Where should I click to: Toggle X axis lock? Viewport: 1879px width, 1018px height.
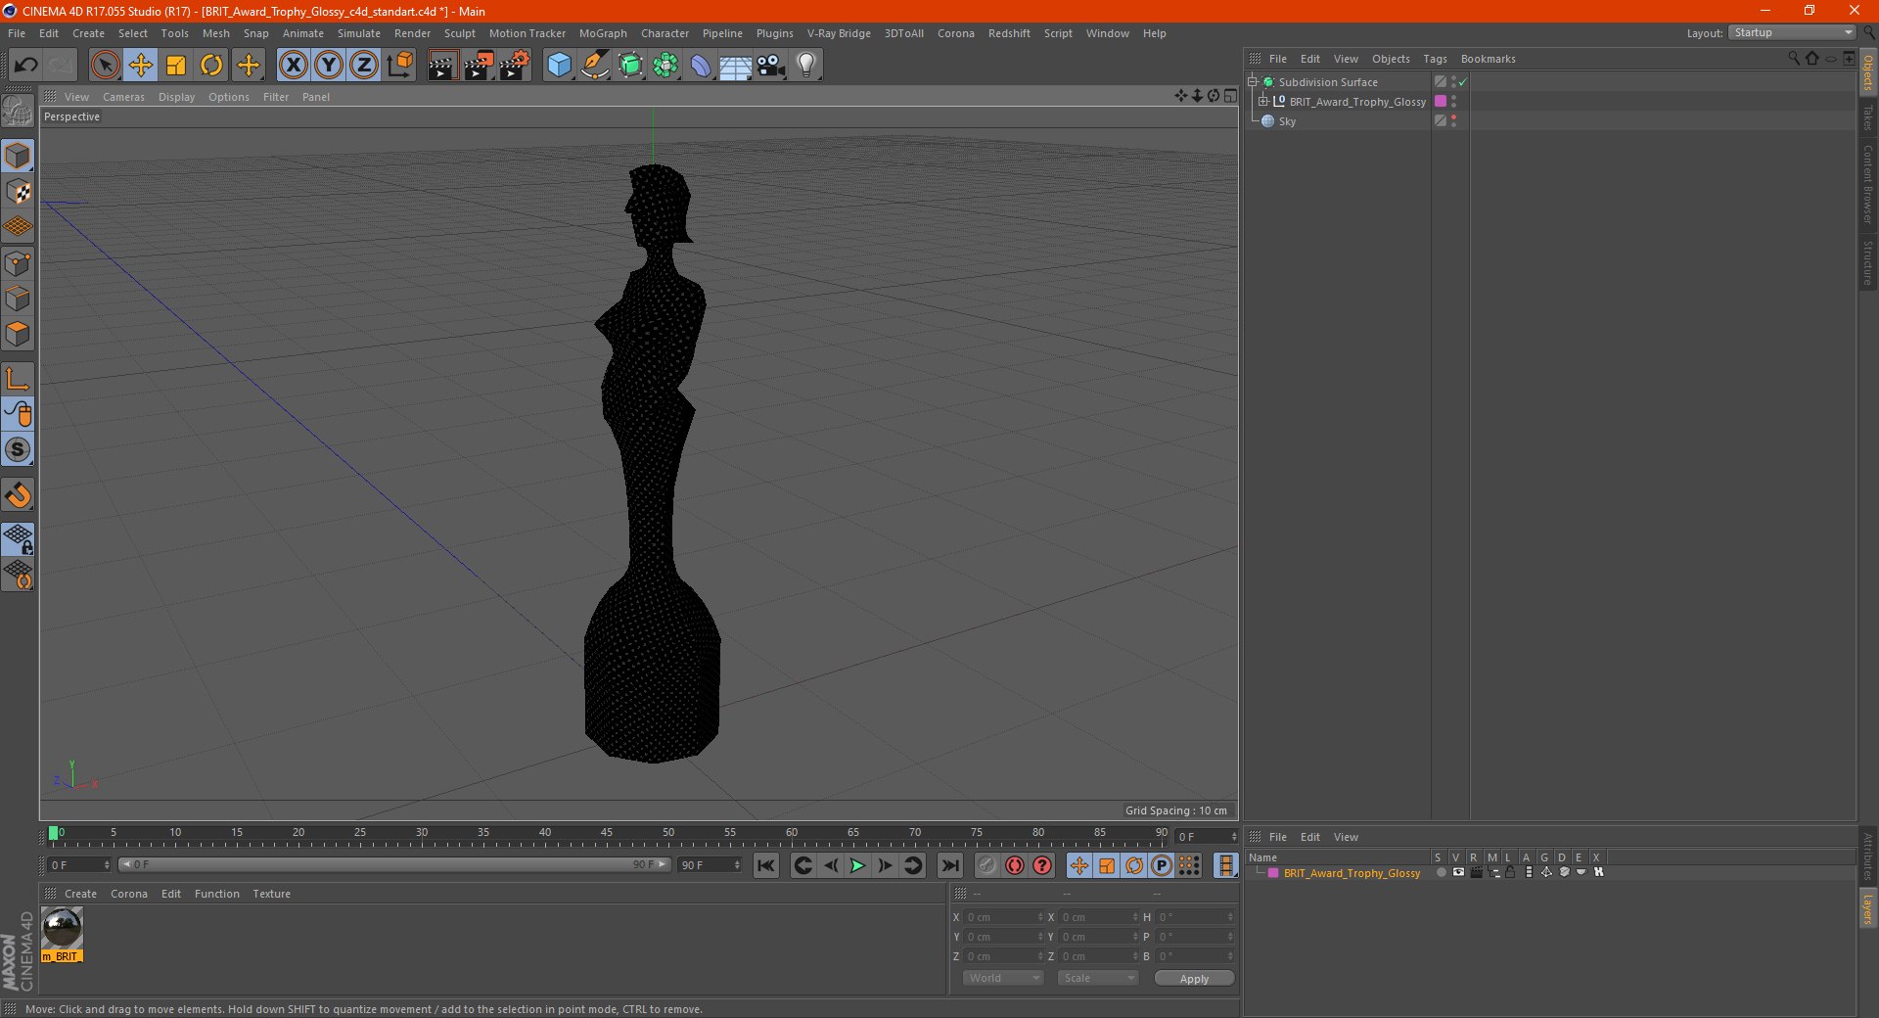pos(293,66)
